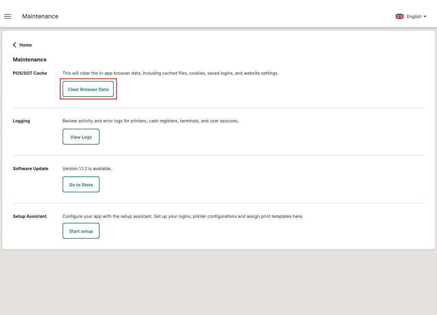Open the English language dropdown

point(414,16)
